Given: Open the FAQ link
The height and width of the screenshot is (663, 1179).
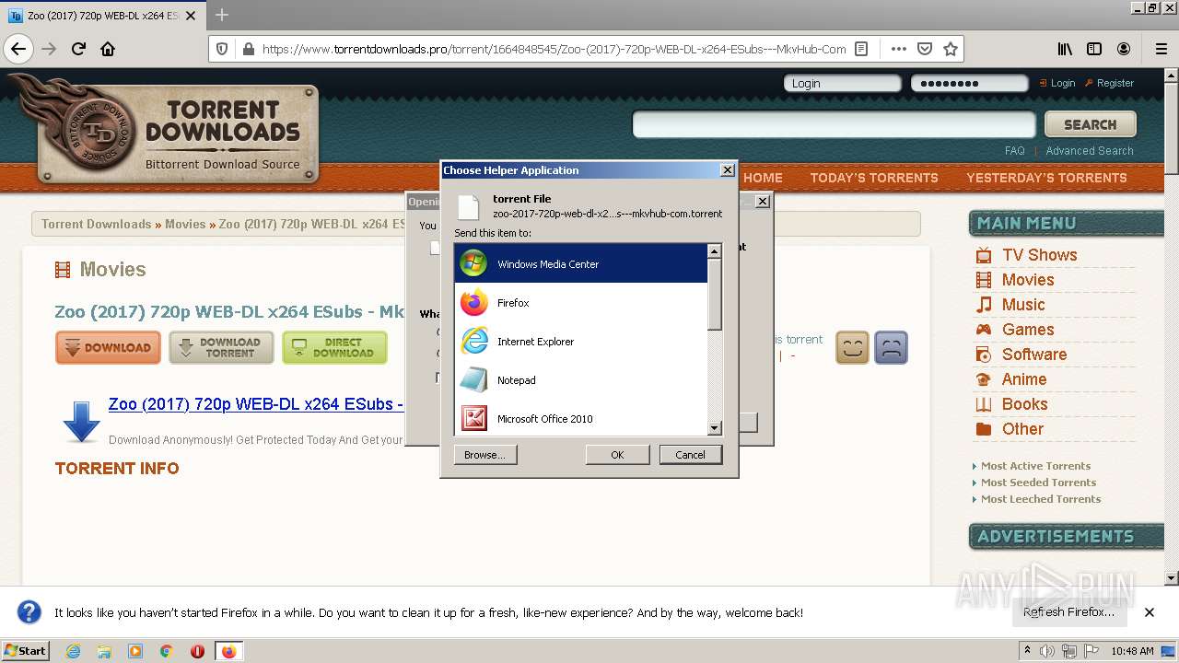Looking at the screenshot, I should click(x=1014, y=151).
